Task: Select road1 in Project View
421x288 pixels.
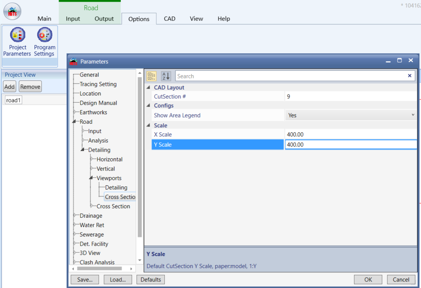Action: [x=13, y=100]
